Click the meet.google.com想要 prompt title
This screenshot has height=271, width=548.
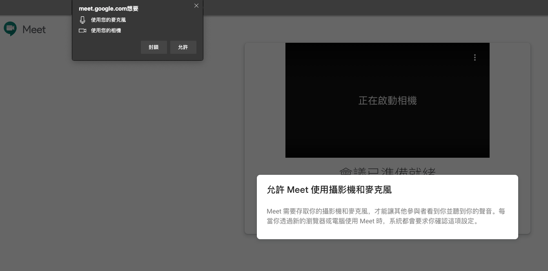(x=109, y=9)
